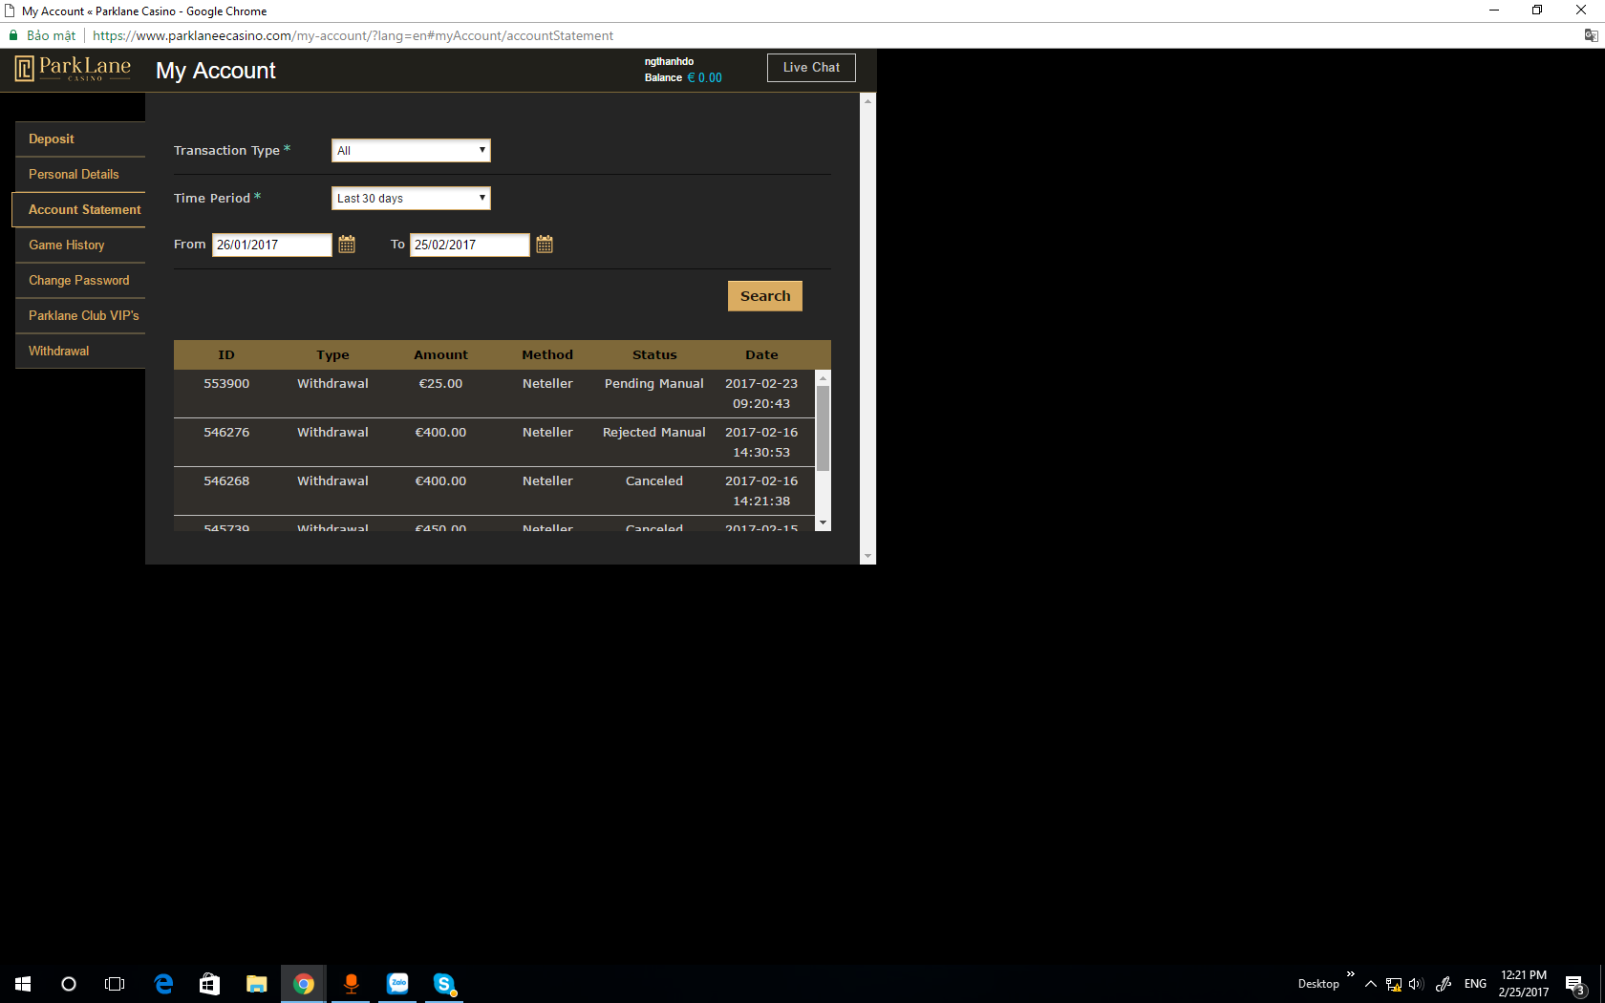Viewport: 1605px width, 1003px height.
Task: Click the volume speaker tray icon
Action: pos(1417,984)
